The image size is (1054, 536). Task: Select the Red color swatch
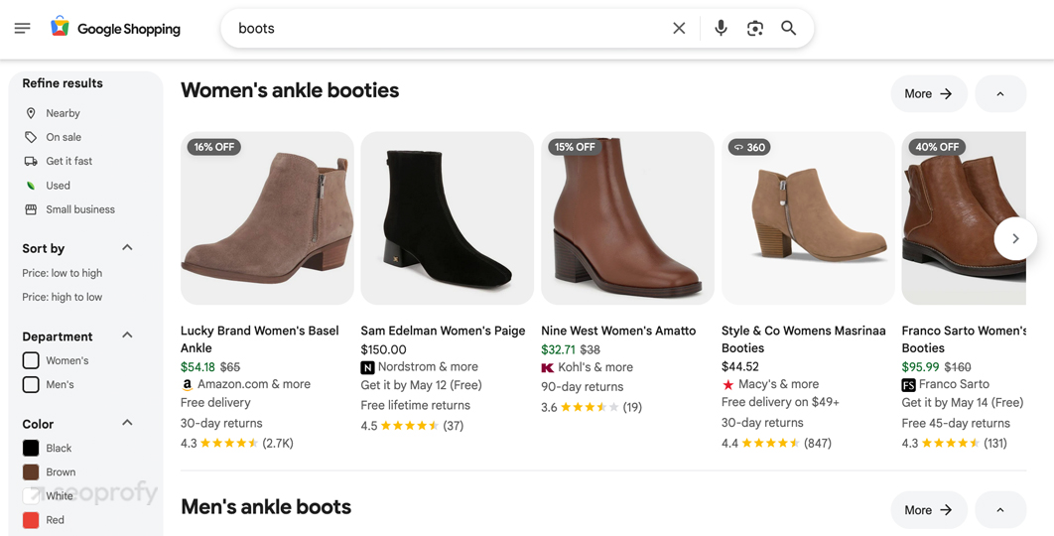(31, 520)
